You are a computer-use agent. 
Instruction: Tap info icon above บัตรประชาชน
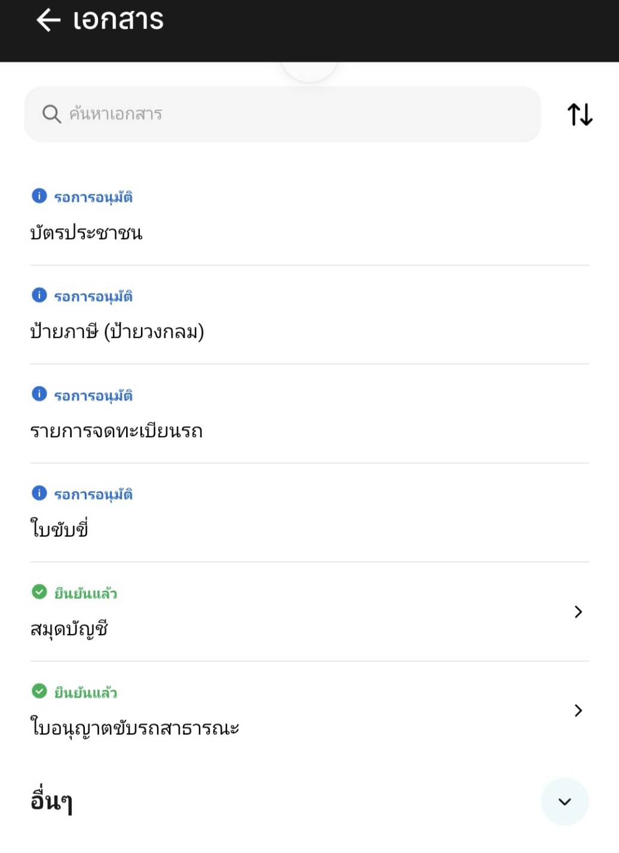(x=39, y=196)
